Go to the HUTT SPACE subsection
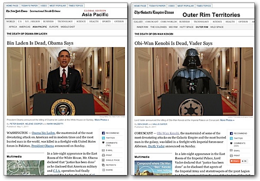The width and height of the screenshot is (260, 181). point(186,27)
